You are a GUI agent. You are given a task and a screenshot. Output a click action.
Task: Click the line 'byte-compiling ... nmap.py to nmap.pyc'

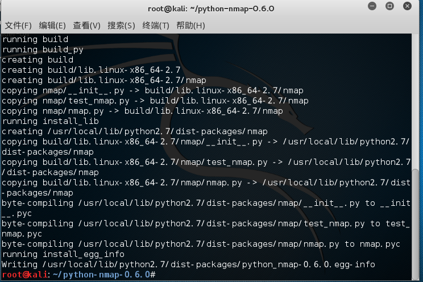[201, 244]
